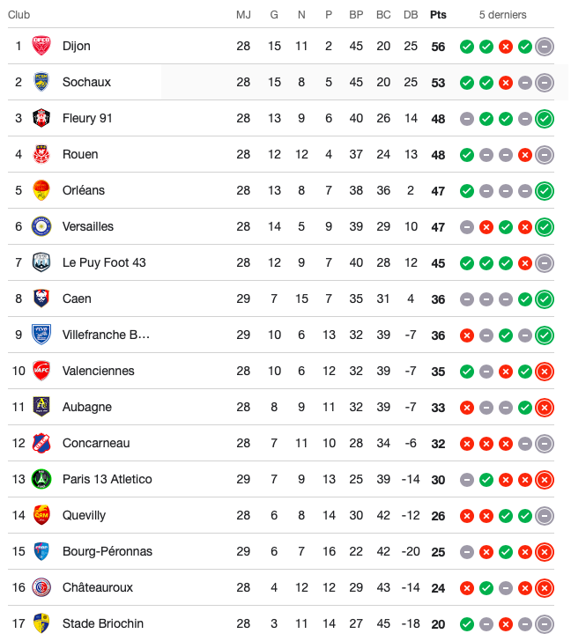The height and width of the screenshot is (641, 571).
Task: Open the Le Puy Foot 43 team link
Action: tap(104, 262)
